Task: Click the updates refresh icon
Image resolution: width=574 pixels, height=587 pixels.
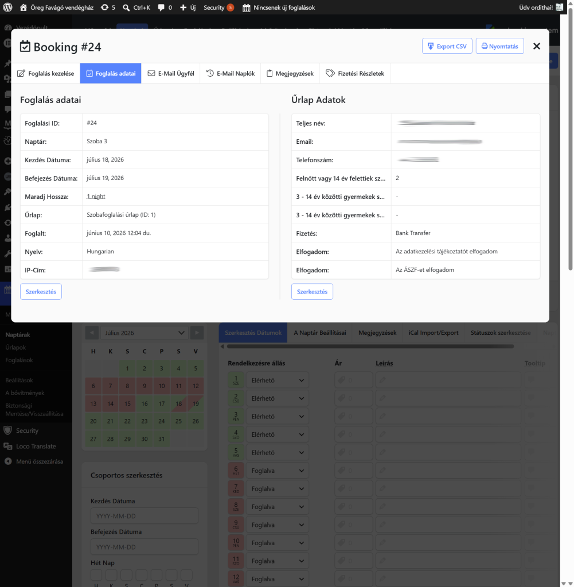Action: click(x=104, y=7)
